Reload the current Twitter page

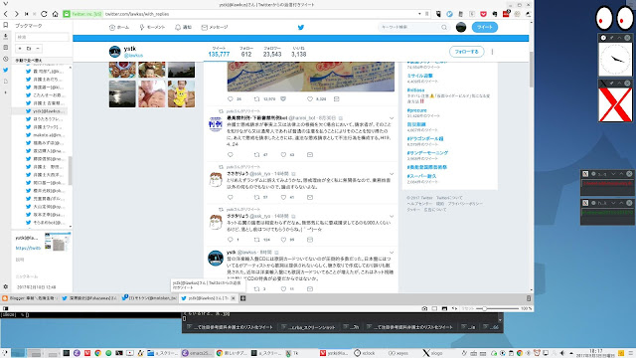pos(44,14)
